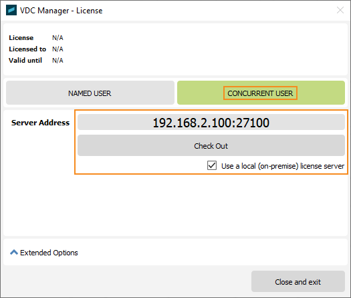Collapse Extended Options chevron
Image resolution: width=351 pixels, height=298 pixels.
pos(14,253)
